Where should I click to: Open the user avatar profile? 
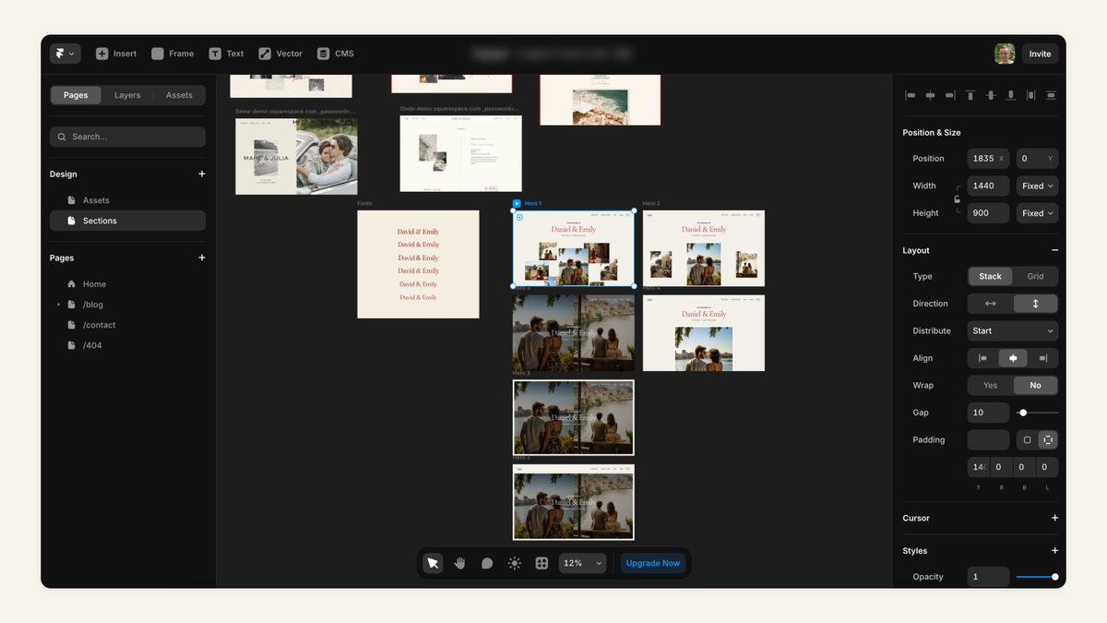point(1005,54)
